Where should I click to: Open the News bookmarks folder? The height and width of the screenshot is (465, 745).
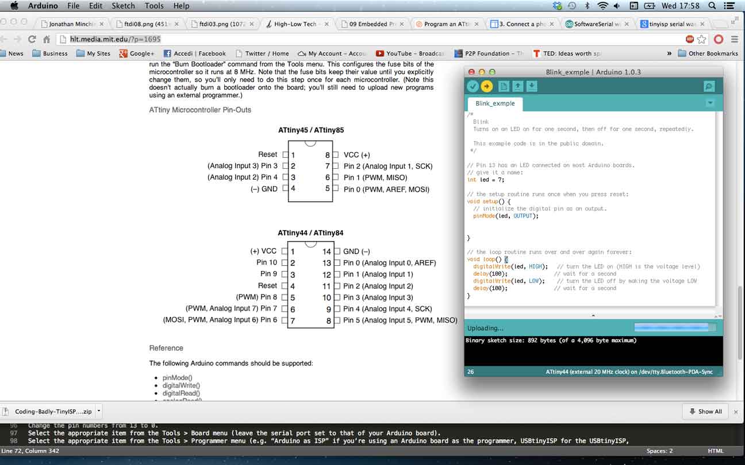11,53
